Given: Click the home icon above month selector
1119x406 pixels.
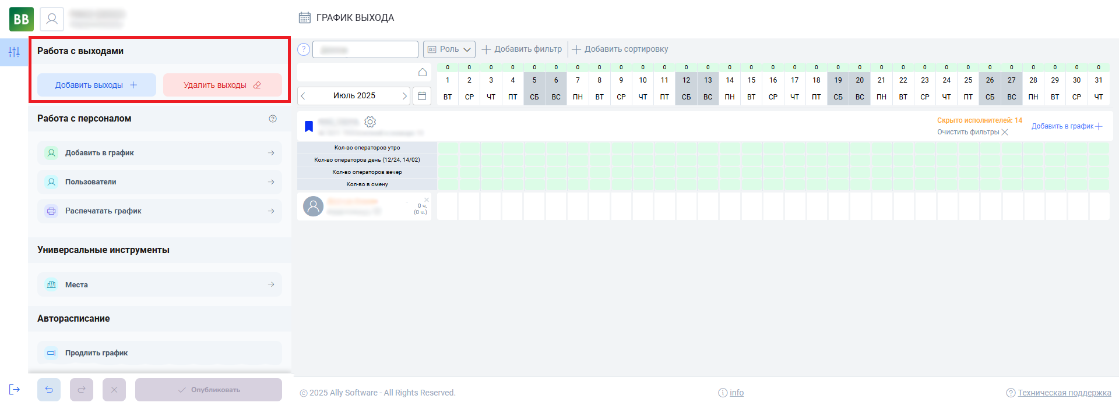Looking at the screenshot, I should (423, 72).
